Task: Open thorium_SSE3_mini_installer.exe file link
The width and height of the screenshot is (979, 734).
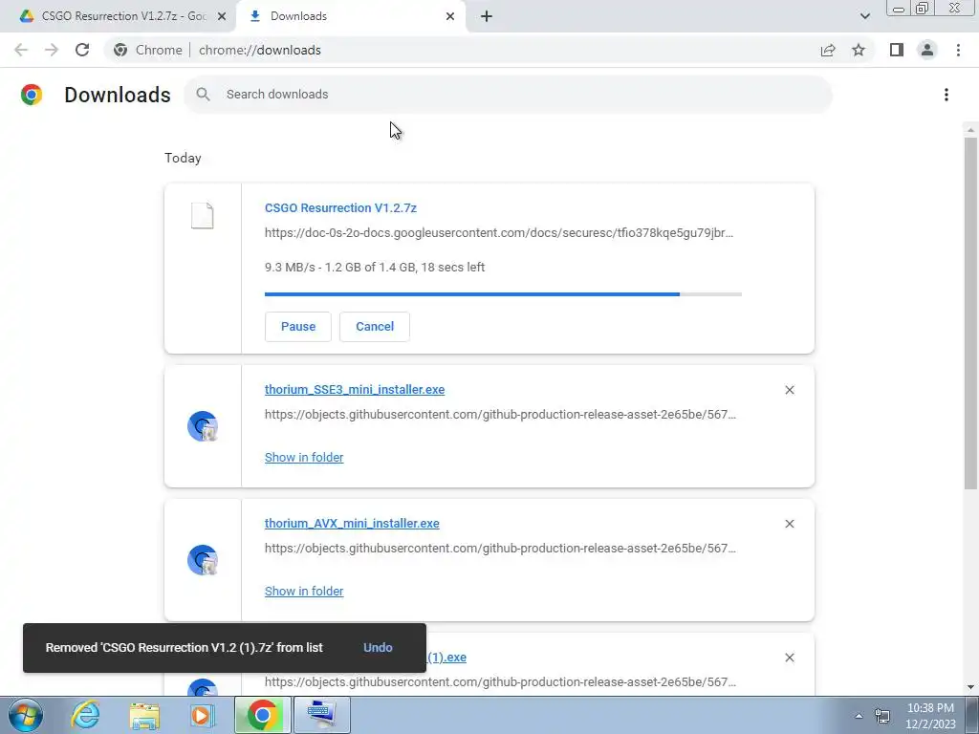Action: coord(355,390)
